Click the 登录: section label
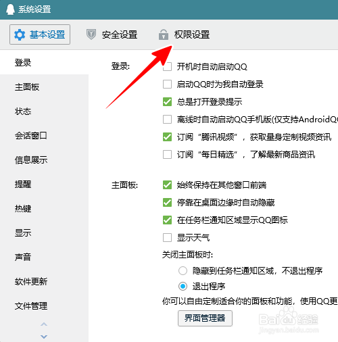 (120, 66)
